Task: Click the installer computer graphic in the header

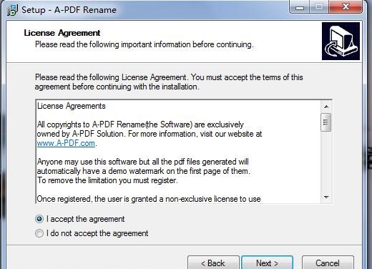Action: click(341, 41)
